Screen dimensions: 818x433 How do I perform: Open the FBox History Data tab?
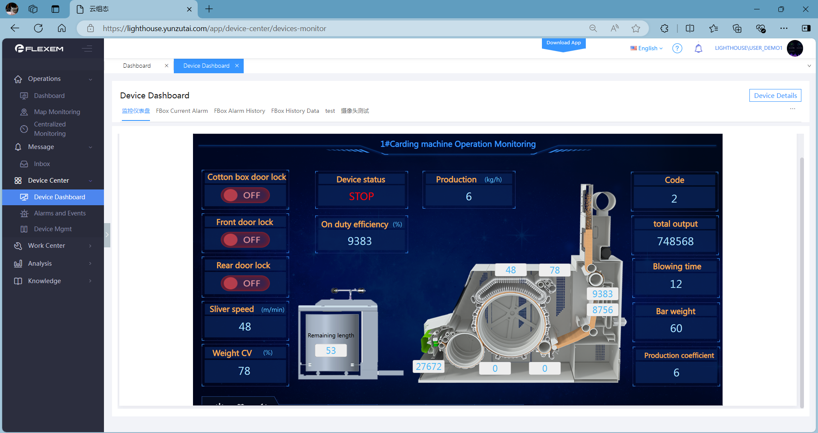click(x=295, y=111)
